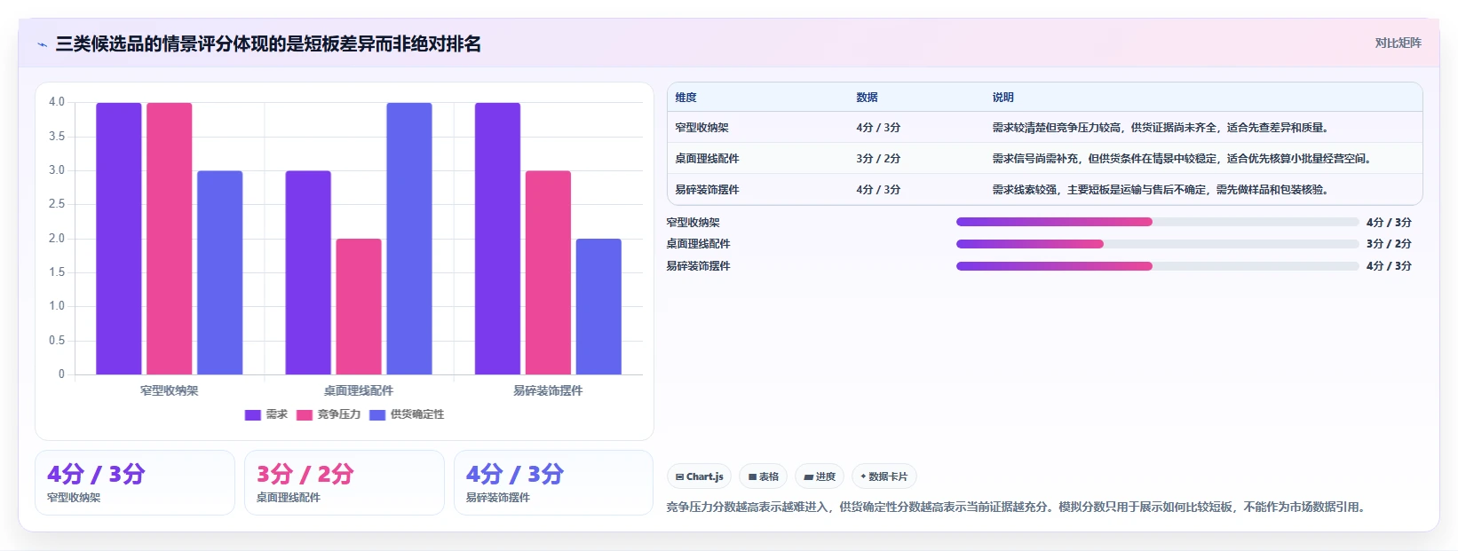Viewport: 1458px width, 551px height.
Task: Click the 窄型收纳架 pink 竞争压力 bar
Action: (170, 239)
